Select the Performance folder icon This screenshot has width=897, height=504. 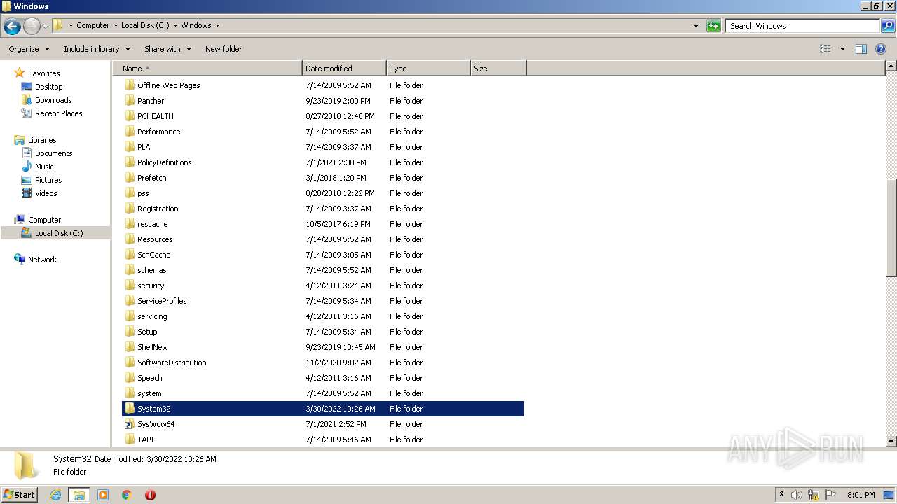click(x=130, y=132)
